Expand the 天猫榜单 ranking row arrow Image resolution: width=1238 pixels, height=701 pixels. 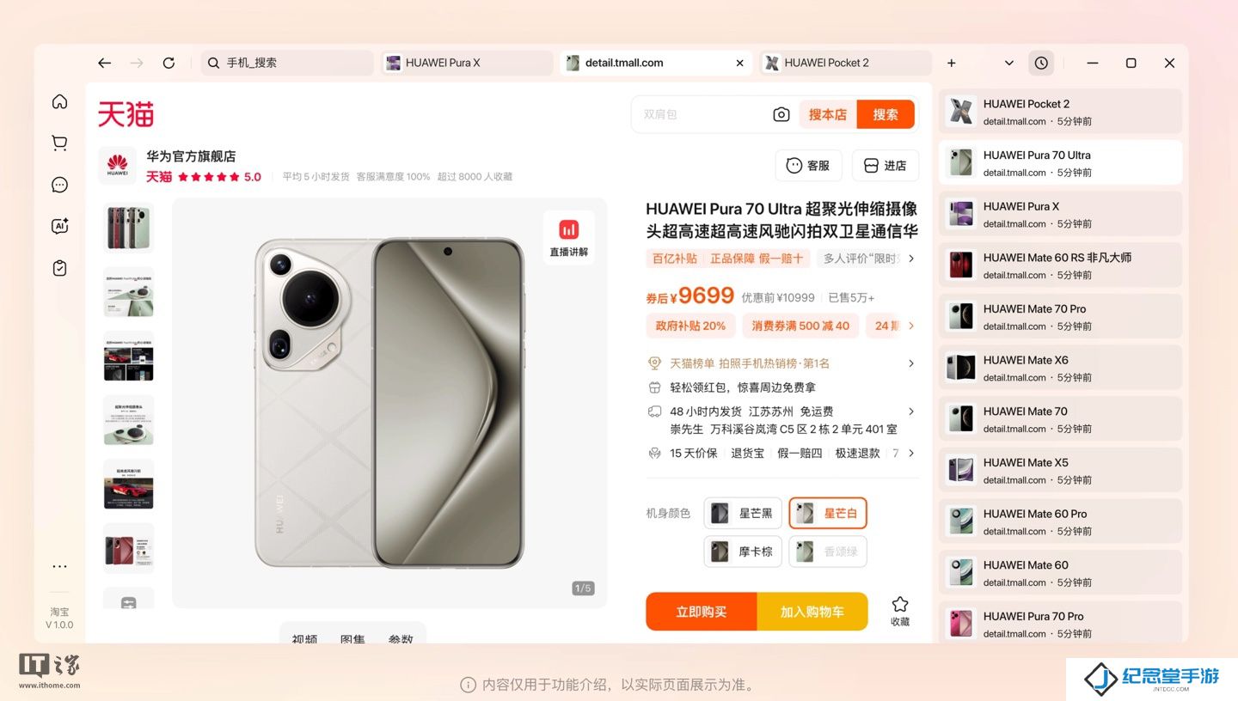(911, 363)
